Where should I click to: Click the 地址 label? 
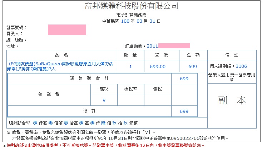(x=12, y=46)
